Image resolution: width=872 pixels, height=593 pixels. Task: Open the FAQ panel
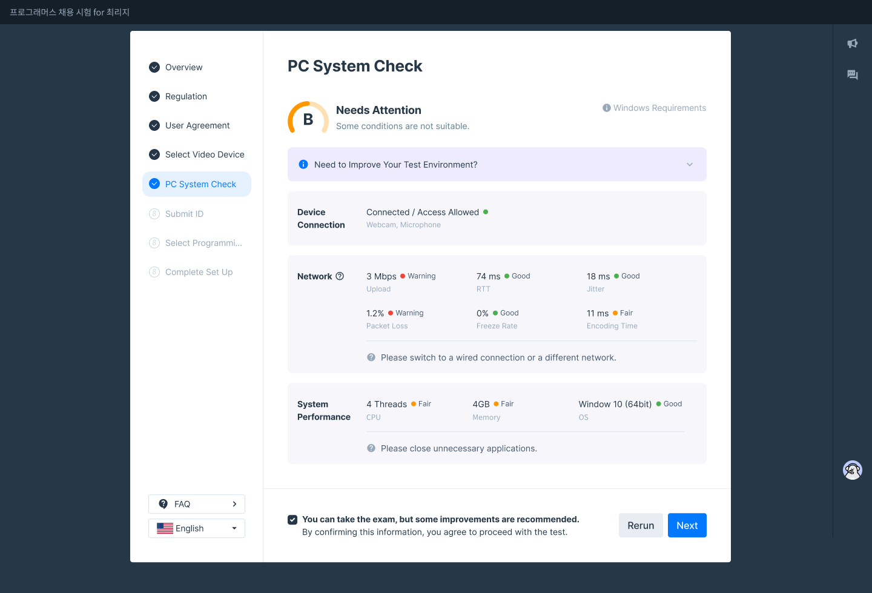[197, 504]
